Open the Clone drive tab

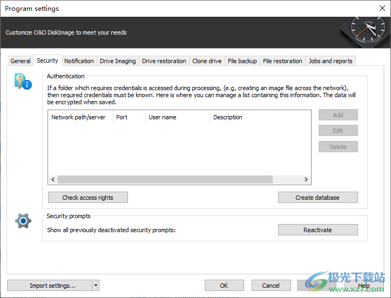[207, 61]
